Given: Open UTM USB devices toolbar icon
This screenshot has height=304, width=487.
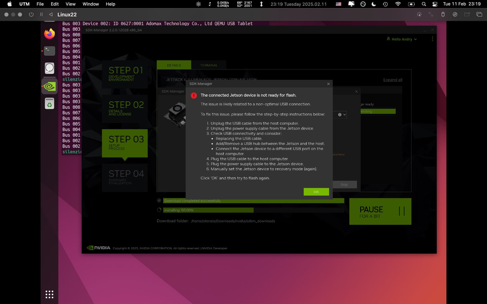Looking at the screenshot, I should point(443,14).
